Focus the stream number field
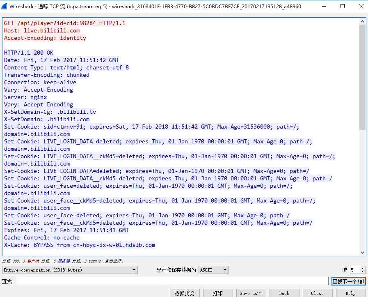This screenshot has width=368, height=297. (x=355, y=270)
